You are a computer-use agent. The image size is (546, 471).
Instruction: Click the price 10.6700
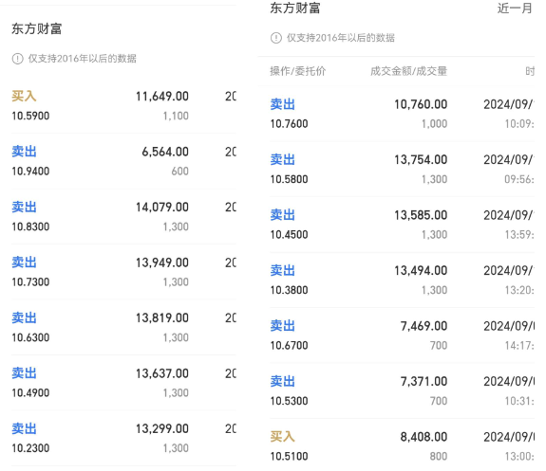coord(289,346)
